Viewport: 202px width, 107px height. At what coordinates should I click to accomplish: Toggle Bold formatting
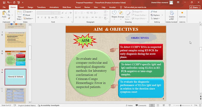(38, 18)
